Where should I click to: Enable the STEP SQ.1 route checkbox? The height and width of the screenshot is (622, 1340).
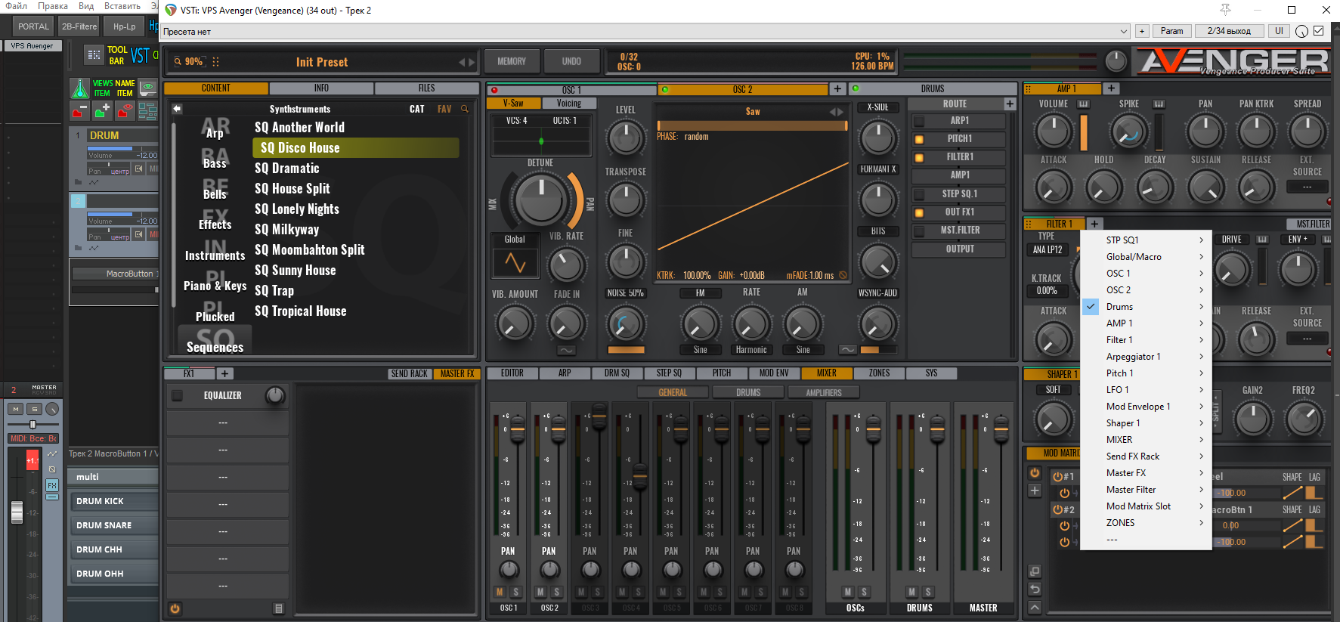pyautogui.click(x=919, y=194)
